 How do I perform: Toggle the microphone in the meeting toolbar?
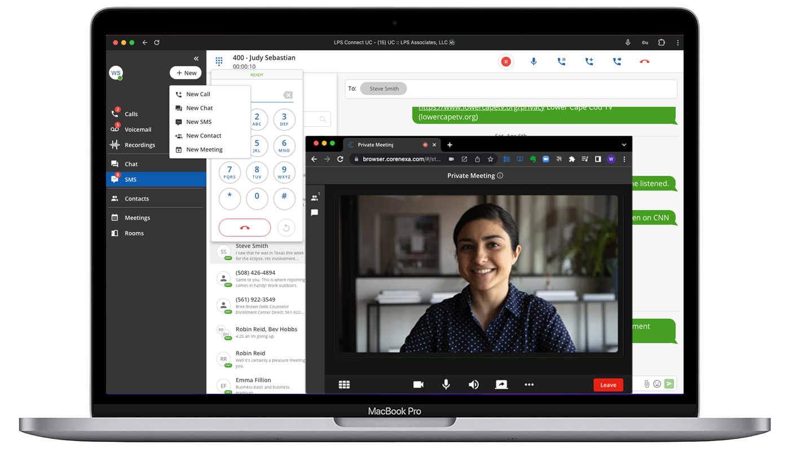[446, 385]
